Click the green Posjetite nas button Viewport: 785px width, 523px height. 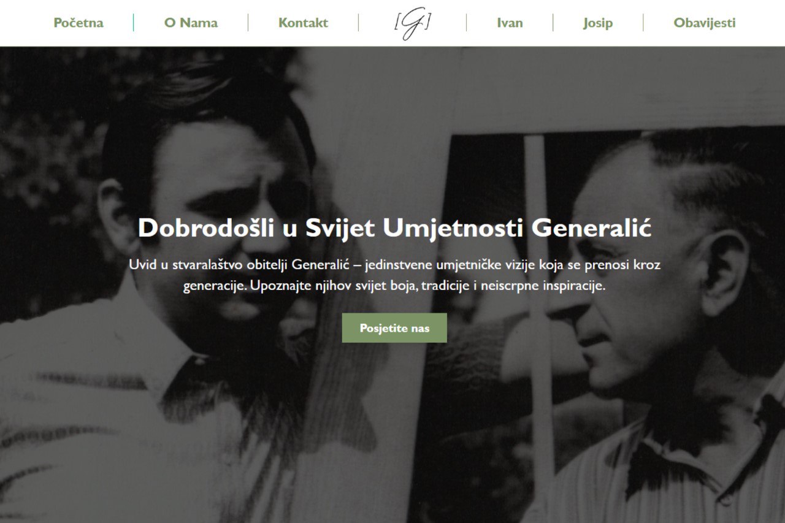[x=394, y=328]
